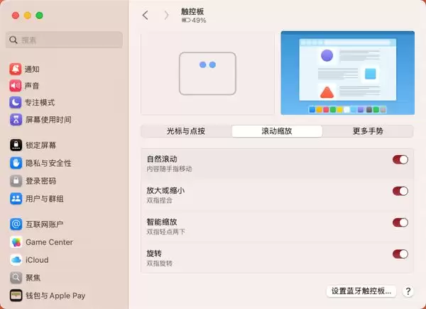Click the desktop gesture preview thumbnail

347,73
